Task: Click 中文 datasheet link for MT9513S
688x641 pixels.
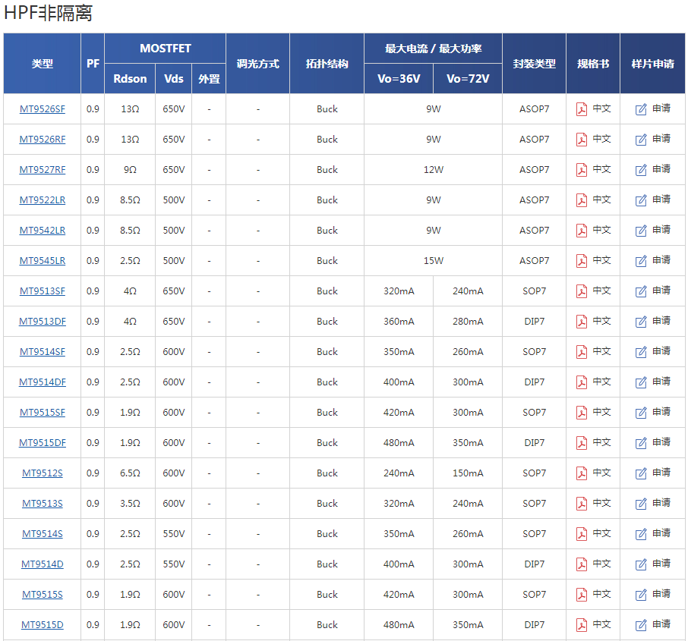Action: point(601,503)
